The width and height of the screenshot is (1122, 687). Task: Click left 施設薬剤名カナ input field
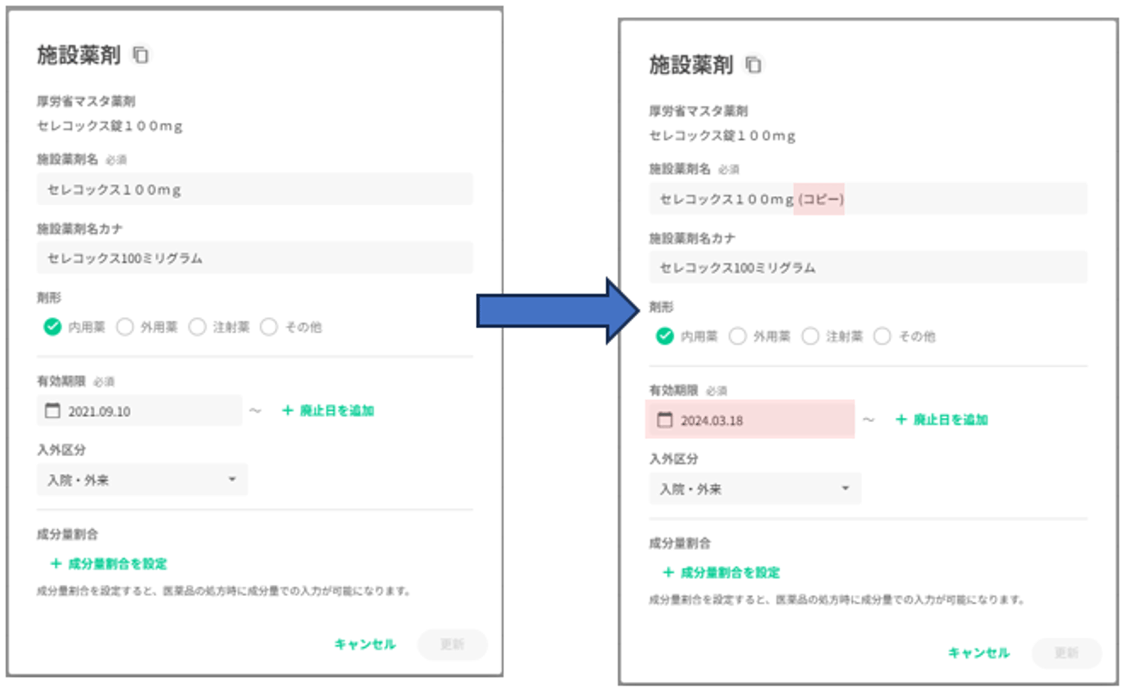(x=255, y=258)
